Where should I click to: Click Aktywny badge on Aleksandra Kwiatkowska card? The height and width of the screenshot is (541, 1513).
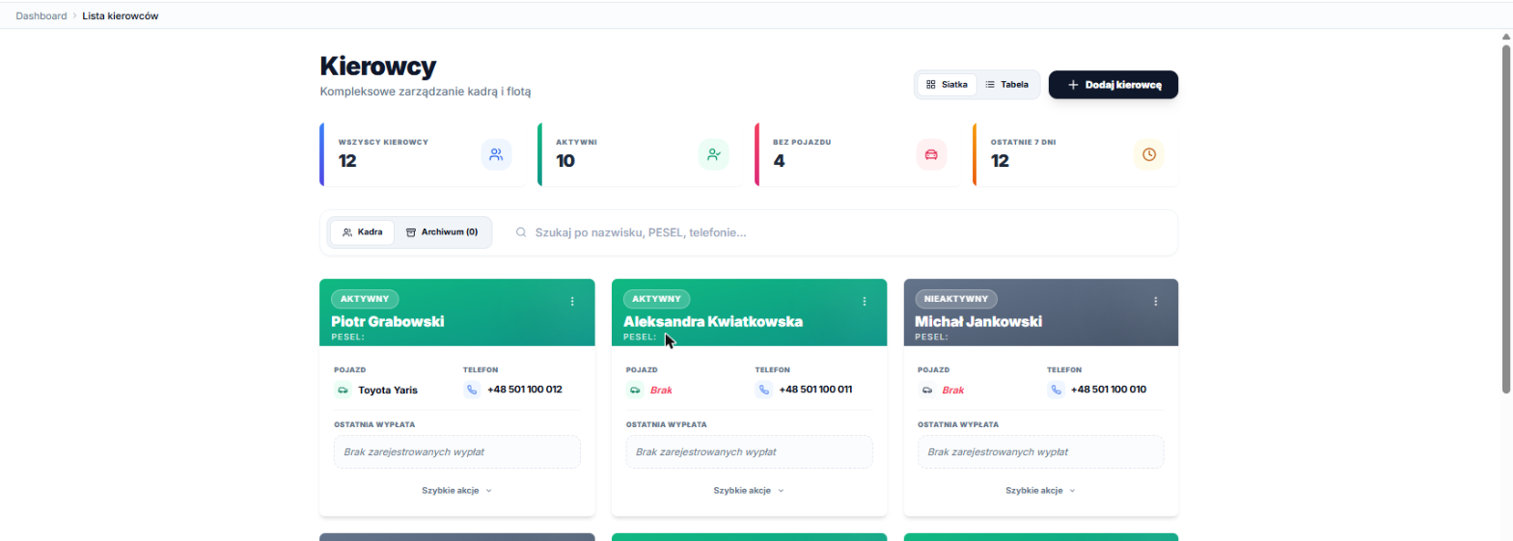657,299
